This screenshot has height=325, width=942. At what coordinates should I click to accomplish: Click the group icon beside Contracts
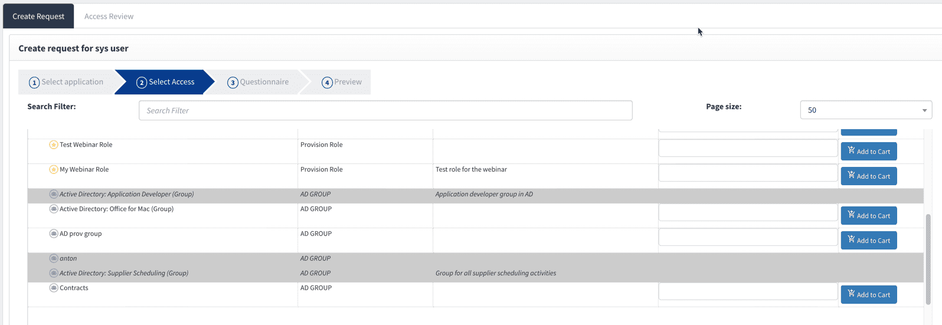(53, 288)
